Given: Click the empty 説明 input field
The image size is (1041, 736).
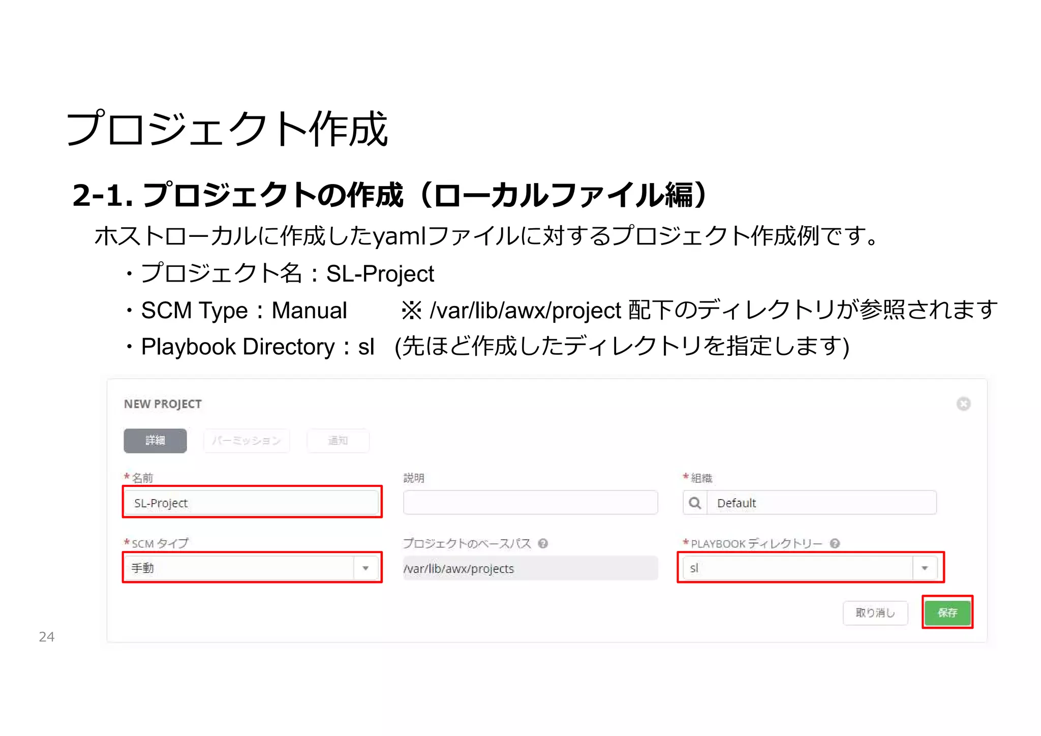Looking at the screenshot, I should pyautogui.click(x=530, y=503).
